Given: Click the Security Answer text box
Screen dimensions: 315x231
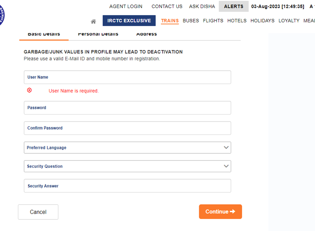Looking at the screenshot, I should point(127,186).
